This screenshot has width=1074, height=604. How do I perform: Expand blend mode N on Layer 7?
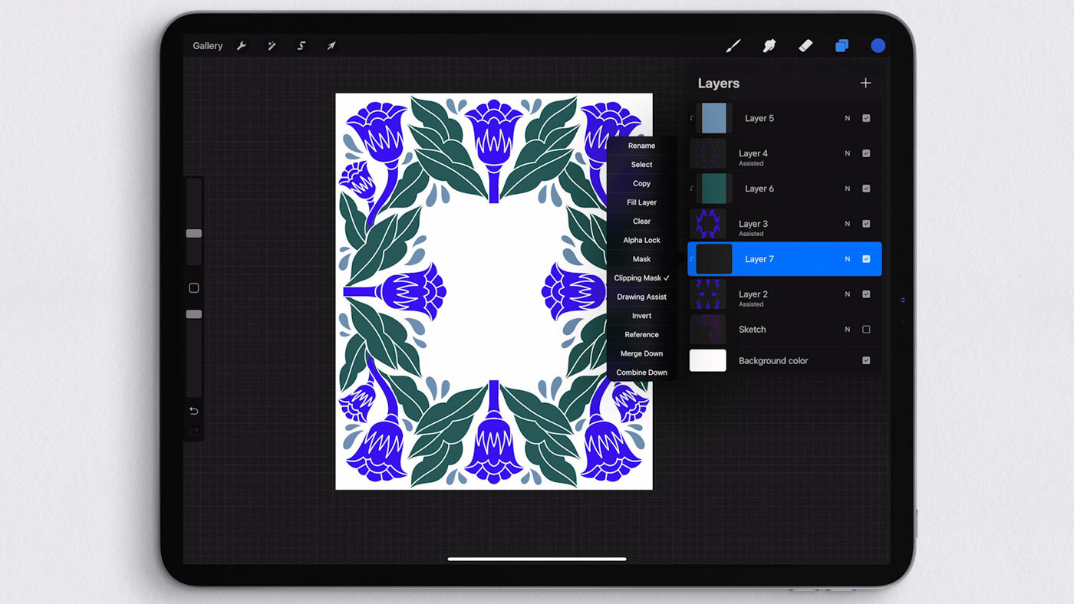[x=848, y=259]
